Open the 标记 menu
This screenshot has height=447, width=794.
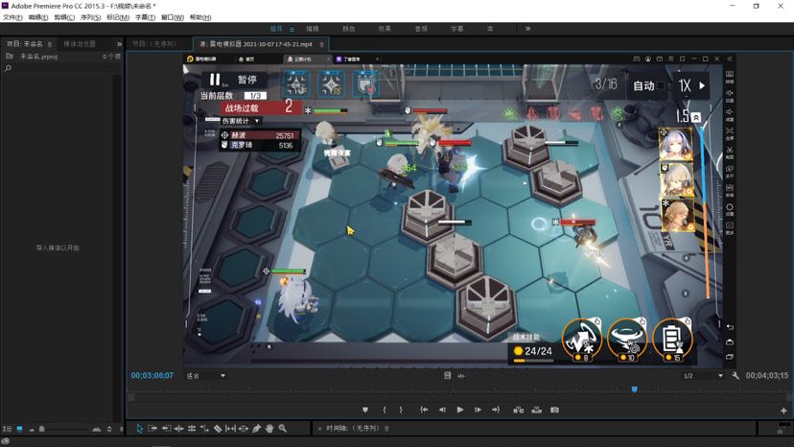[x=118, y=17]
